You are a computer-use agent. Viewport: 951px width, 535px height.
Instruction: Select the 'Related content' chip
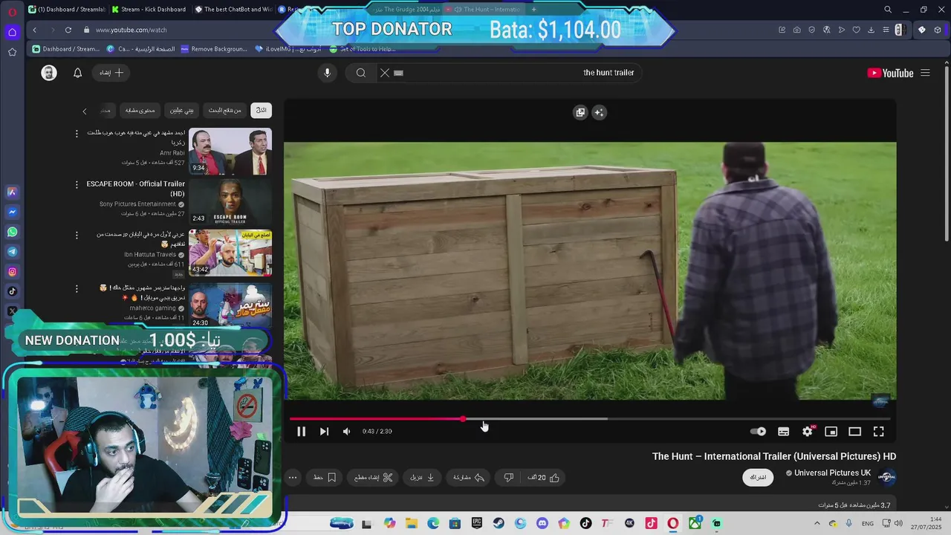(x=140, y=110)
